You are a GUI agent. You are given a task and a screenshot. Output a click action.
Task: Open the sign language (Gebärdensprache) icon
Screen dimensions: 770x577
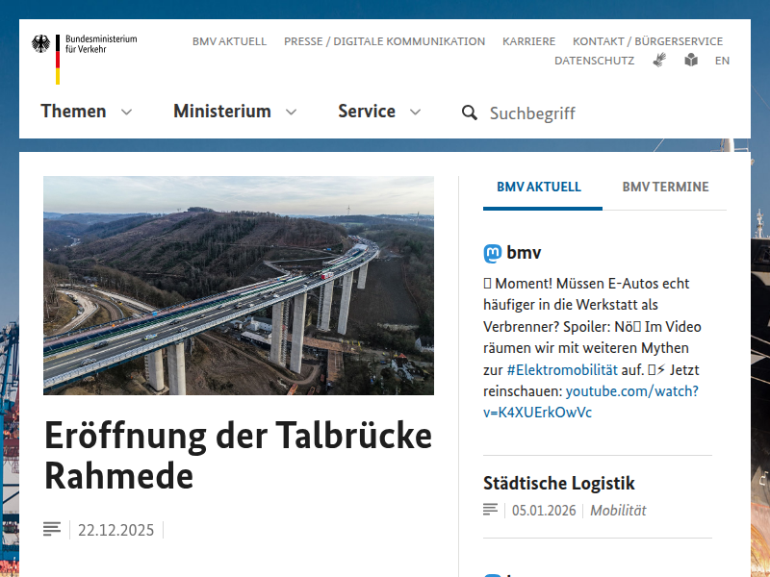point(659,61)
